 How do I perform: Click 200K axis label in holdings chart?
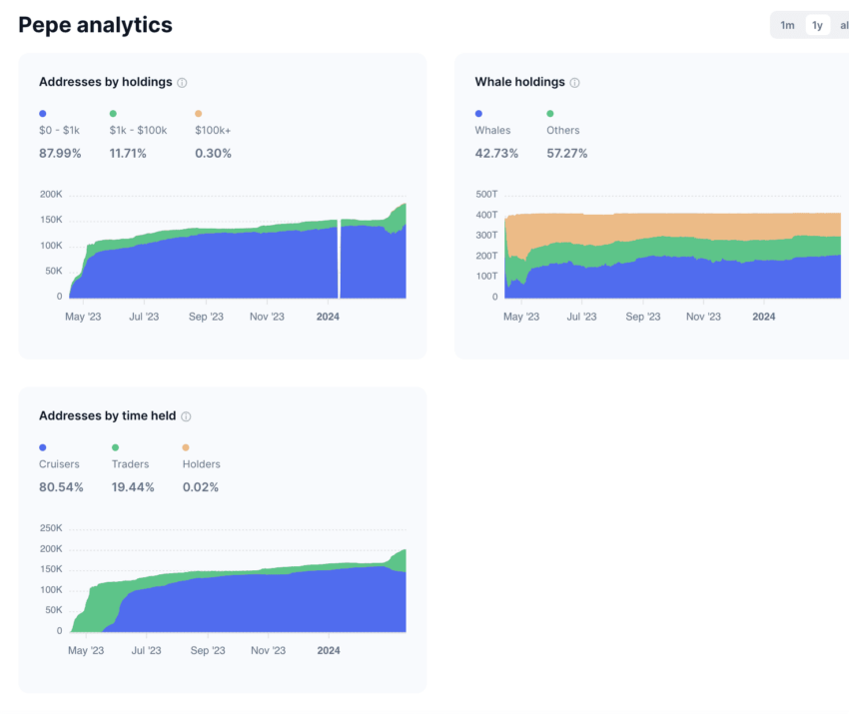51,195
